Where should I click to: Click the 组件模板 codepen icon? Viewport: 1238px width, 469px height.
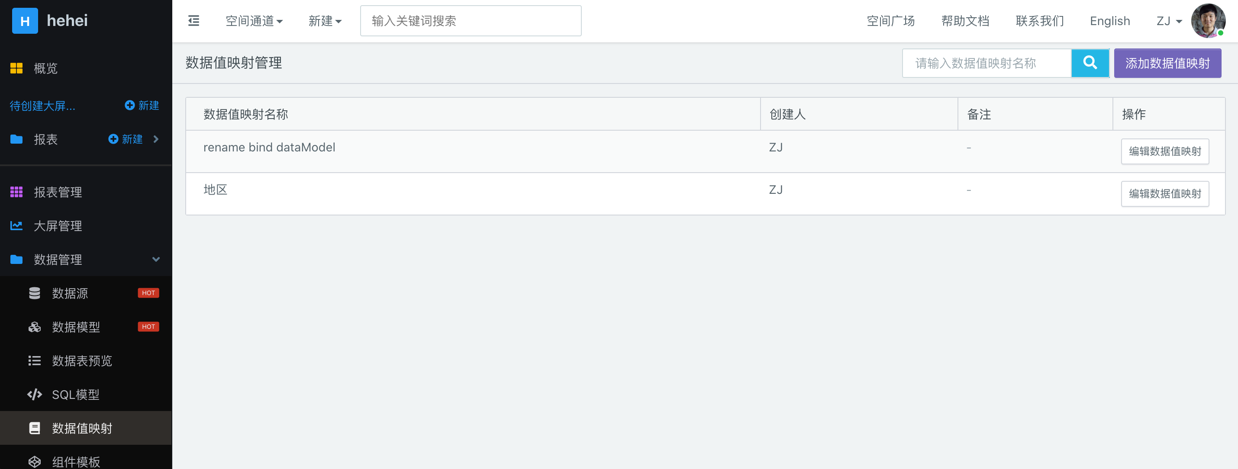coord(35,461)
